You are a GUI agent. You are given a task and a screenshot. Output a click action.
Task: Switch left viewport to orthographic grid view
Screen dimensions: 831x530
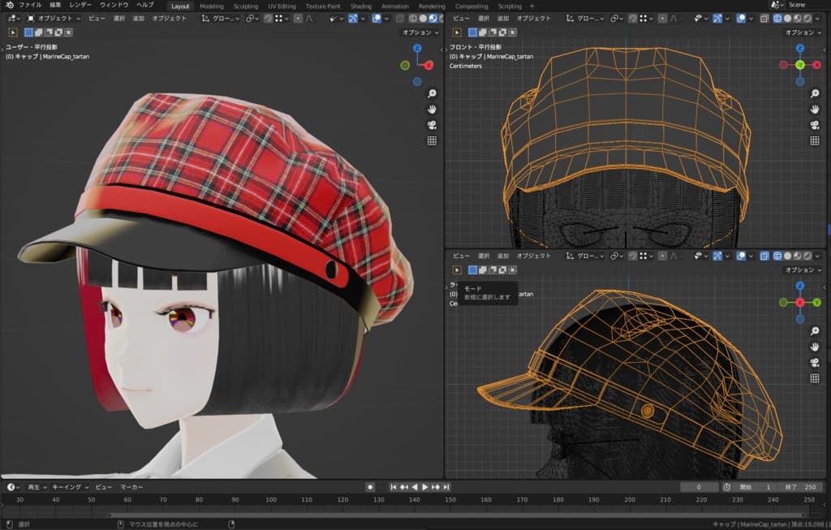[432, 140]
